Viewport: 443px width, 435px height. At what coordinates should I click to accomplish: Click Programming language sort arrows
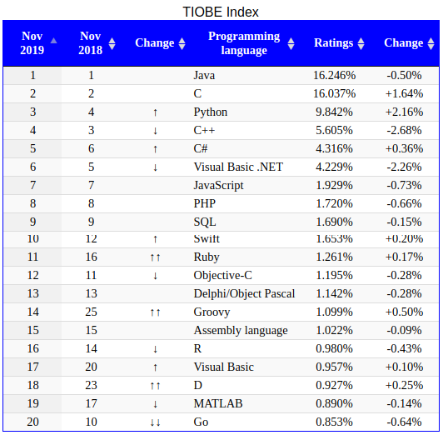click(291, 43)
